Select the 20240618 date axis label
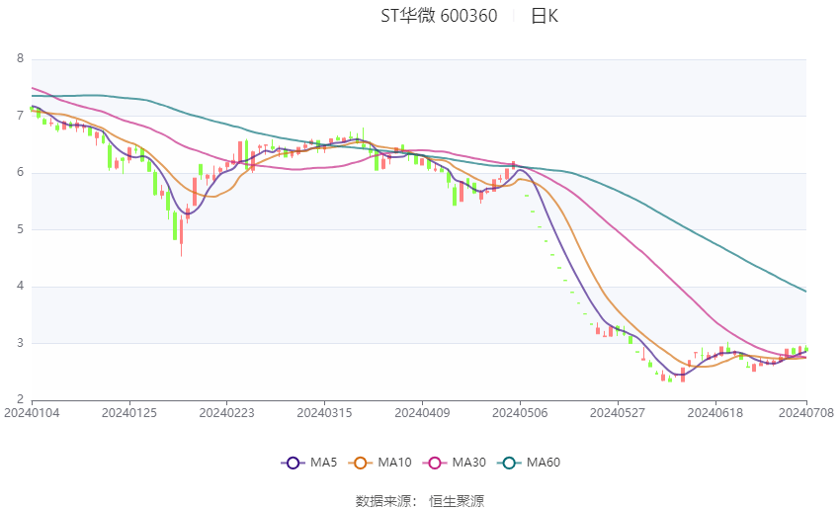Image resolution: width=840 pixels, height=511 pixels. [715, 413]
